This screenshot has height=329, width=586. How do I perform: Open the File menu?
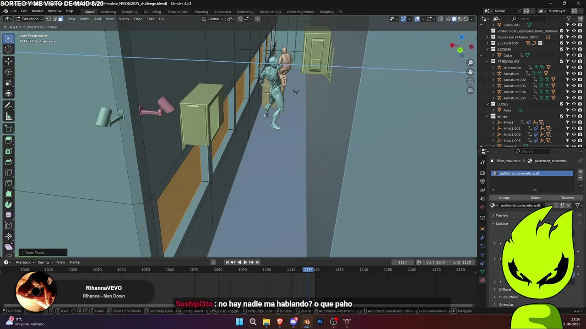[x=14, y=11]
